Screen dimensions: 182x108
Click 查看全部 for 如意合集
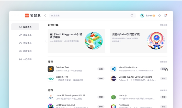point(163,25)
